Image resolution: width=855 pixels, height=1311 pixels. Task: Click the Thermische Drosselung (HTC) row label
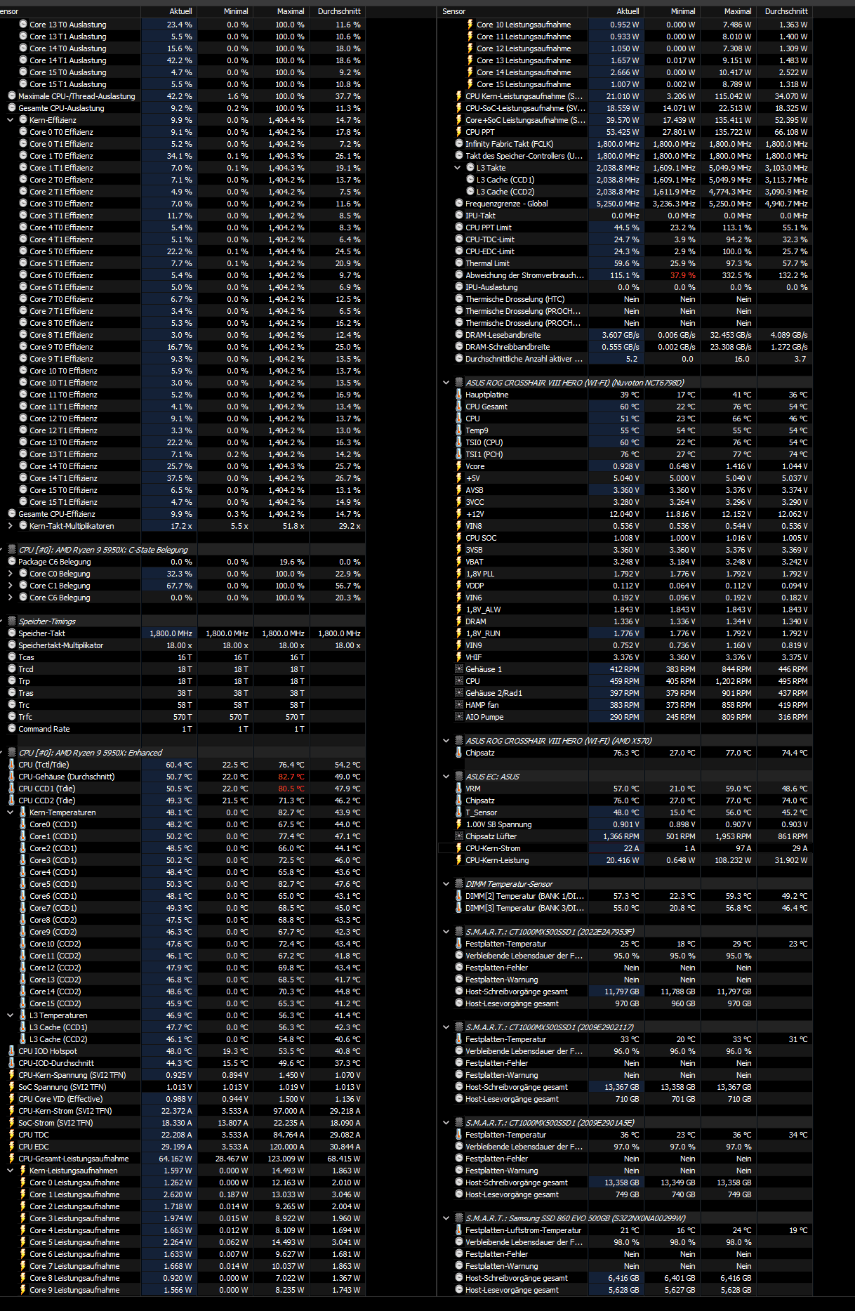point(515,299)
